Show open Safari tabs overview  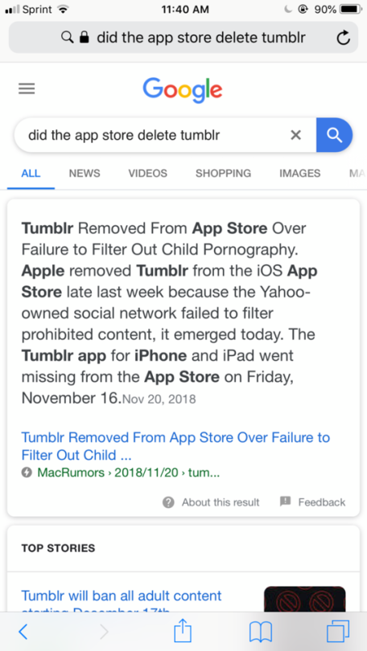(338, 632)
